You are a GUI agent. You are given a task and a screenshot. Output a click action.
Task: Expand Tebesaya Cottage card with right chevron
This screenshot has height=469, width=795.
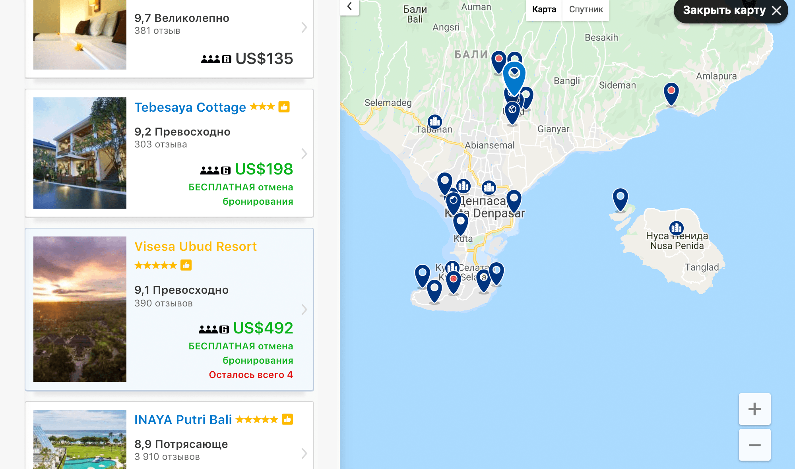click(x=304, y=153)
